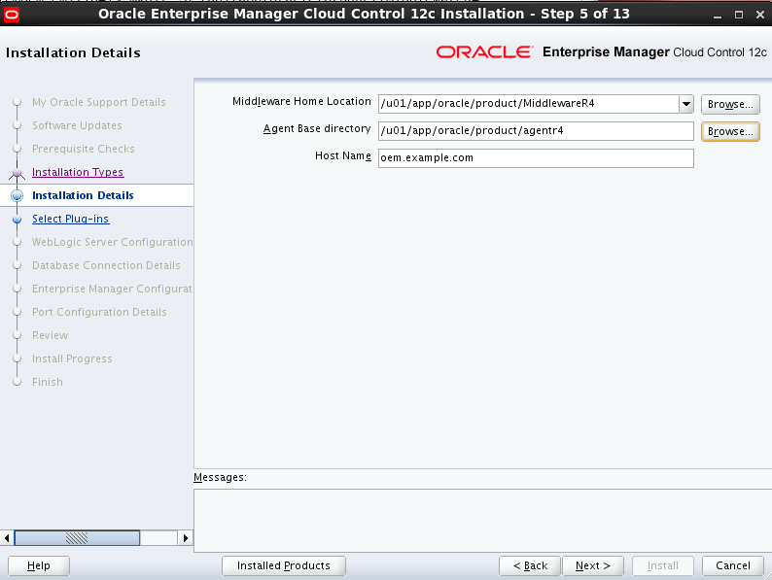Open Middleware Home Location dropdown arrow
The width and height of the screenshot is (772, 580).
(686, 104)
